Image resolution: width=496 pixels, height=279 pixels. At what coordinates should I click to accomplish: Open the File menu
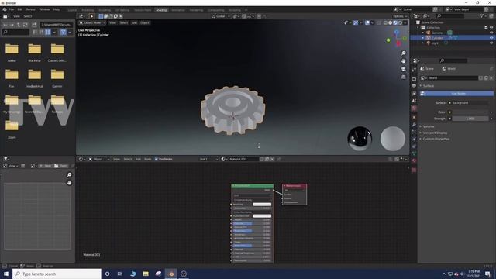pos(12,9)
